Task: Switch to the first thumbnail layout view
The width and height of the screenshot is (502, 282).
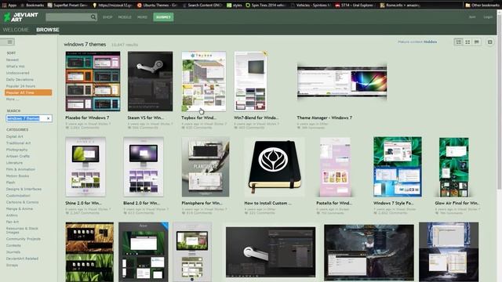Action: [458, 42]
